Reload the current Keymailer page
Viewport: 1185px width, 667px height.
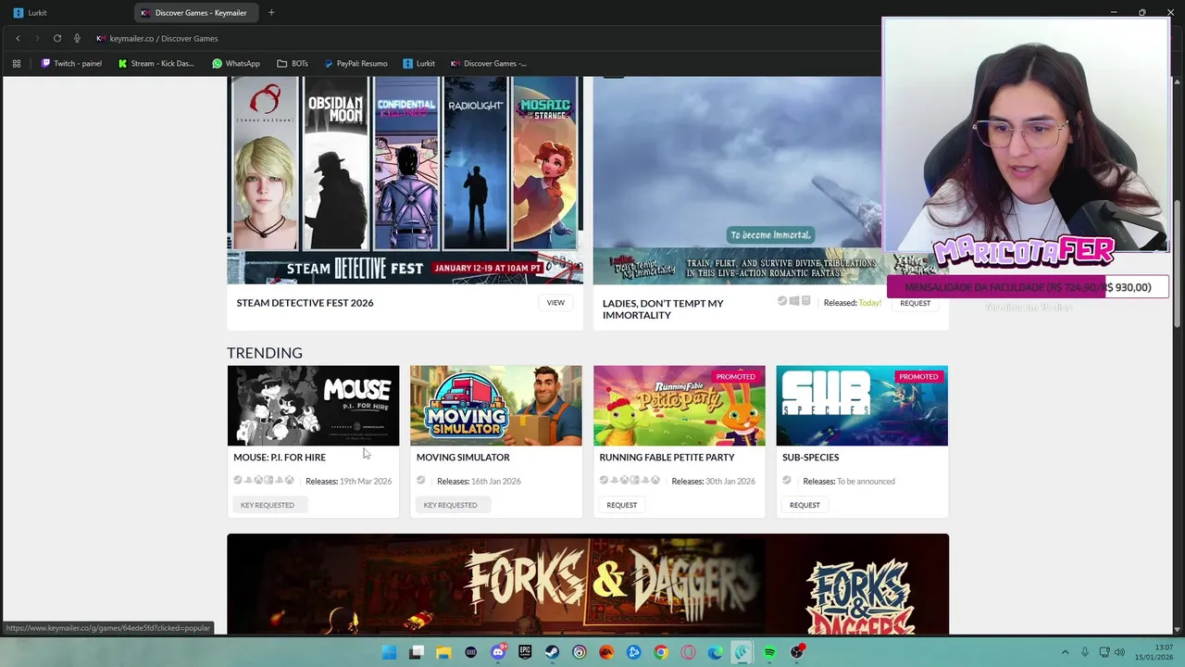pyautogui.click(x=57, y=38)
